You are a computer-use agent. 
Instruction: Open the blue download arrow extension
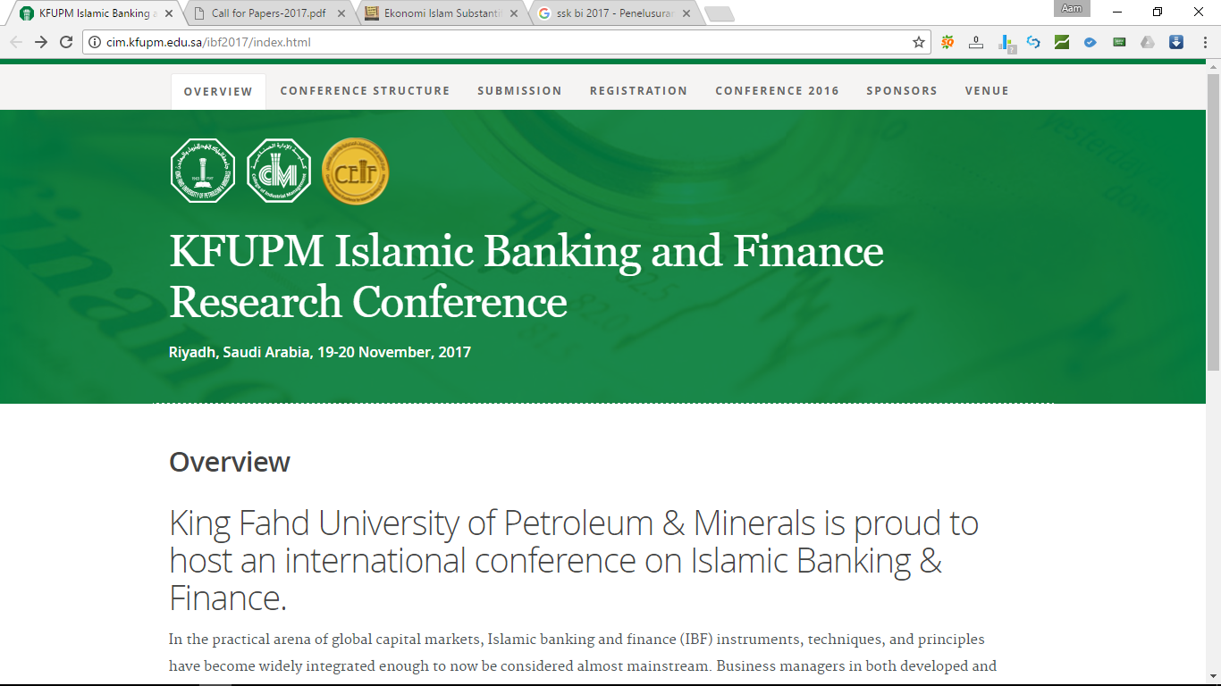pyautogui.click(x=1176, y=42)
